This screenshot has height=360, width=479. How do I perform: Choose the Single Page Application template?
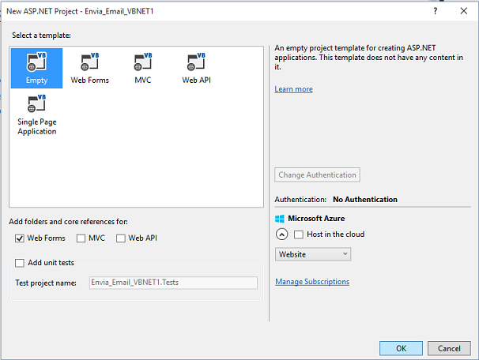click(37, 114)
